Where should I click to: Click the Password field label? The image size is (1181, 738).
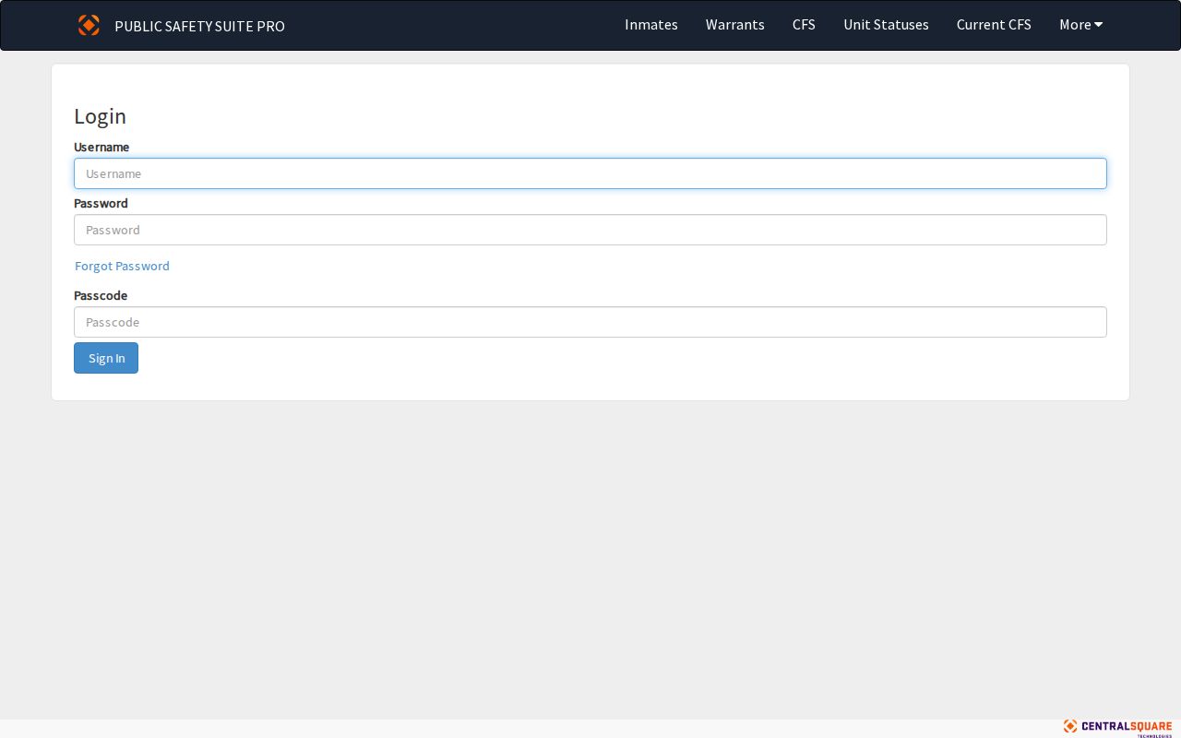pyautogui.click(x=101, y=203)
